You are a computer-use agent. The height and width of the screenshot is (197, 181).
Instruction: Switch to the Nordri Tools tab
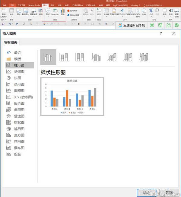point(34,5)
